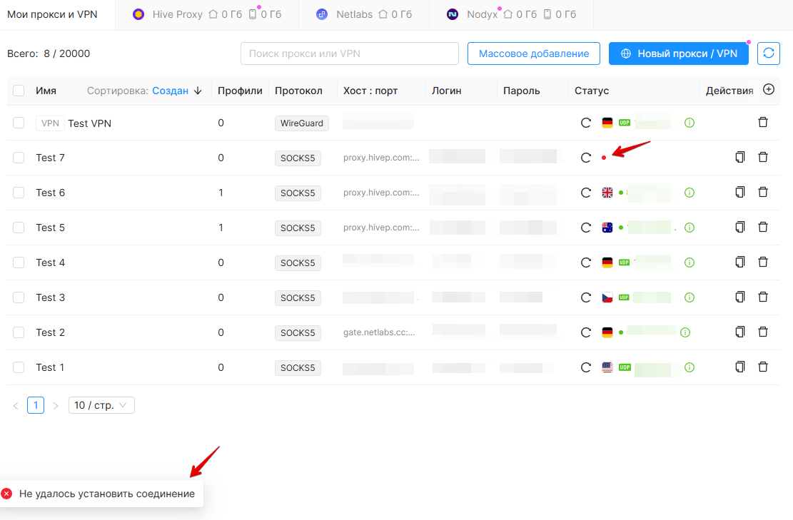The image size is (793, 520).
Task: Switch to 'Мои прокси и VPN' tab
Action: pos(52,15)
